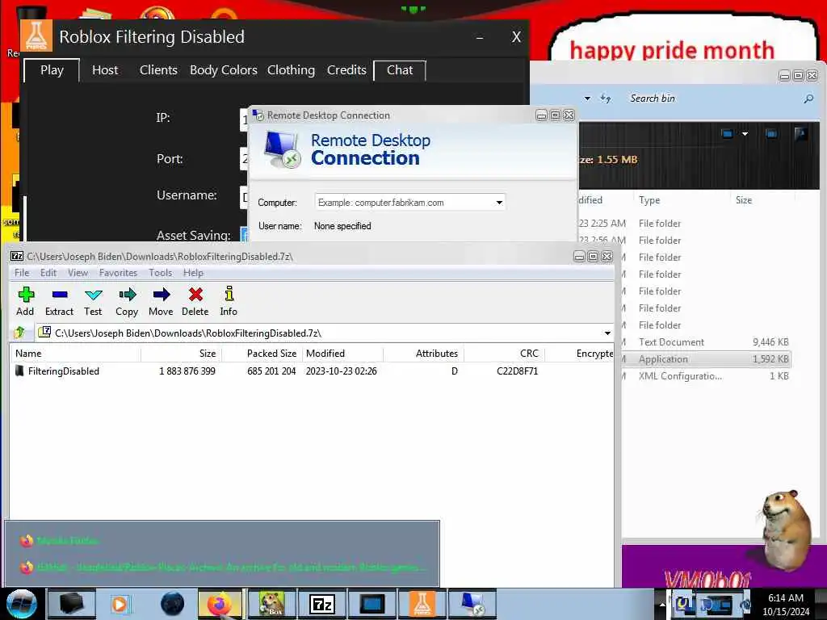Click the orange flask launcher taskbar icon
Screen dimensions: 827x620
pos(422,604)
